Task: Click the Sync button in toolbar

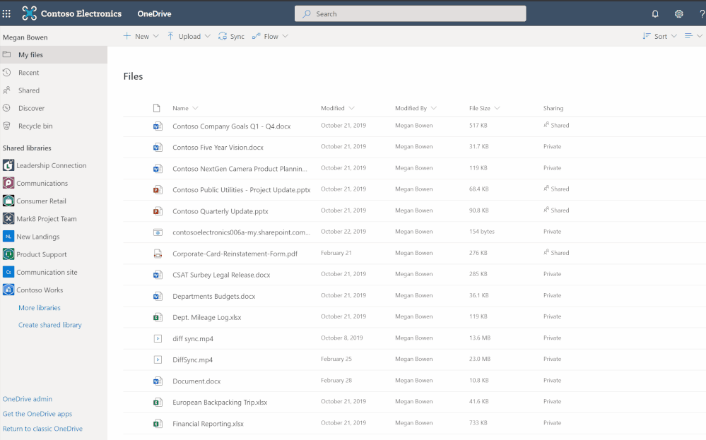Action: (x=231, y=36)
